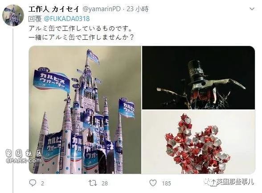The width and height of the screenshot is (262, 193).
Task: Click the 回覆 reply label
Action: (35, 19)
